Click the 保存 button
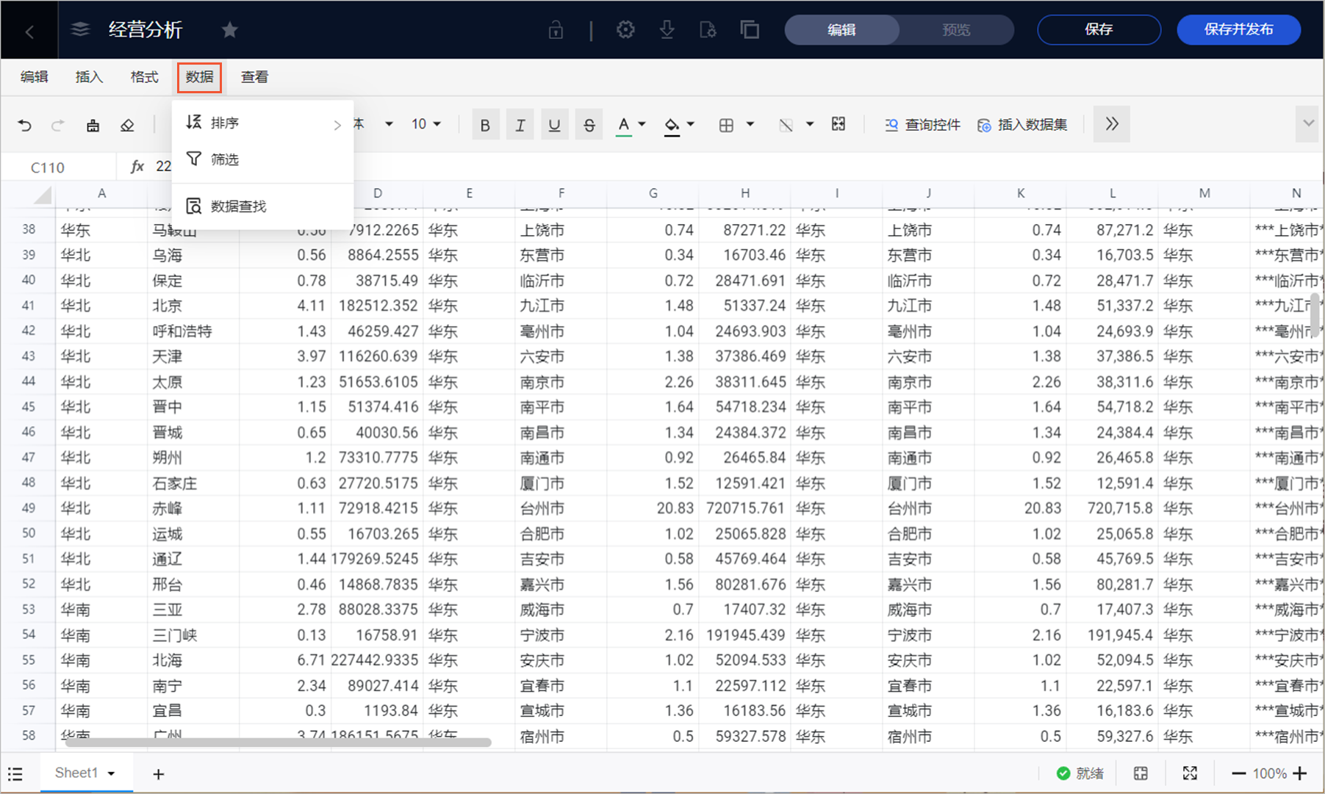Image resolution: width=1325 pixels, height=794 pixels. pos(1099,29)
